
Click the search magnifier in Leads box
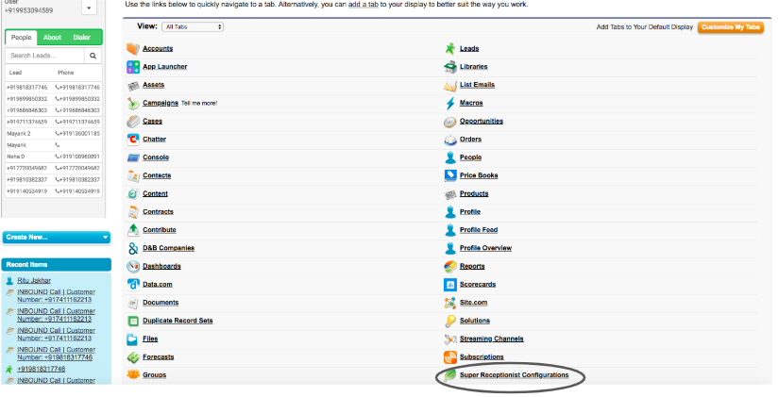93,56
